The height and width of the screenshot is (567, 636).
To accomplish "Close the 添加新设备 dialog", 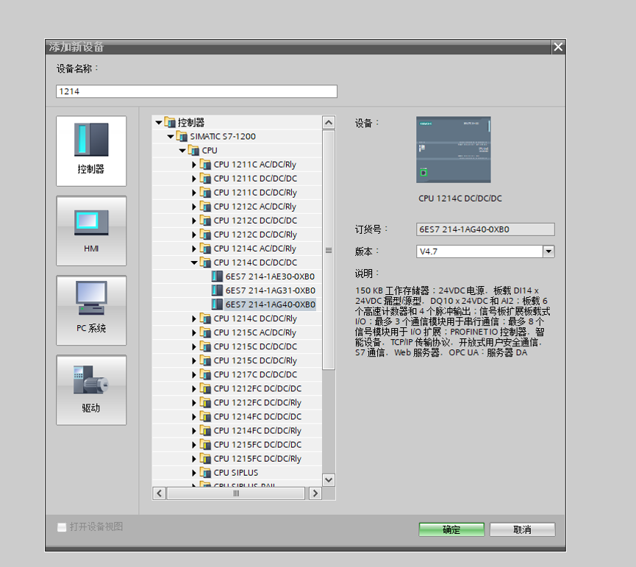I will coord(558,47).
